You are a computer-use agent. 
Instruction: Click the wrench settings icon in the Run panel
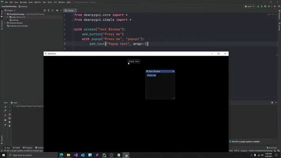pos(5,111)
